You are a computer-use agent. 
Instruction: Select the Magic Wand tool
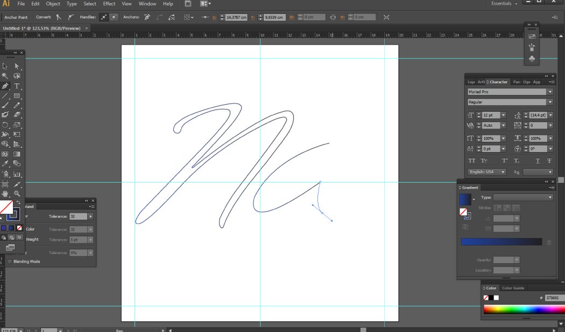tap(5, 76)
